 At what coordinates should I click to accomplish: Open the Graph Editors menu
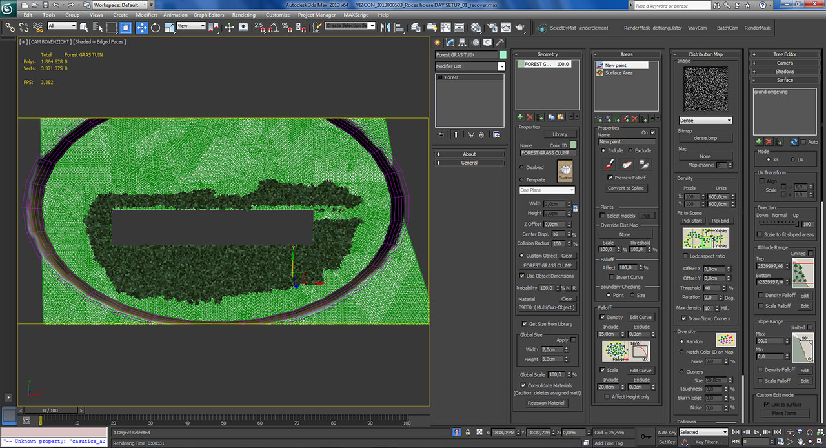(x=209, y=15)
